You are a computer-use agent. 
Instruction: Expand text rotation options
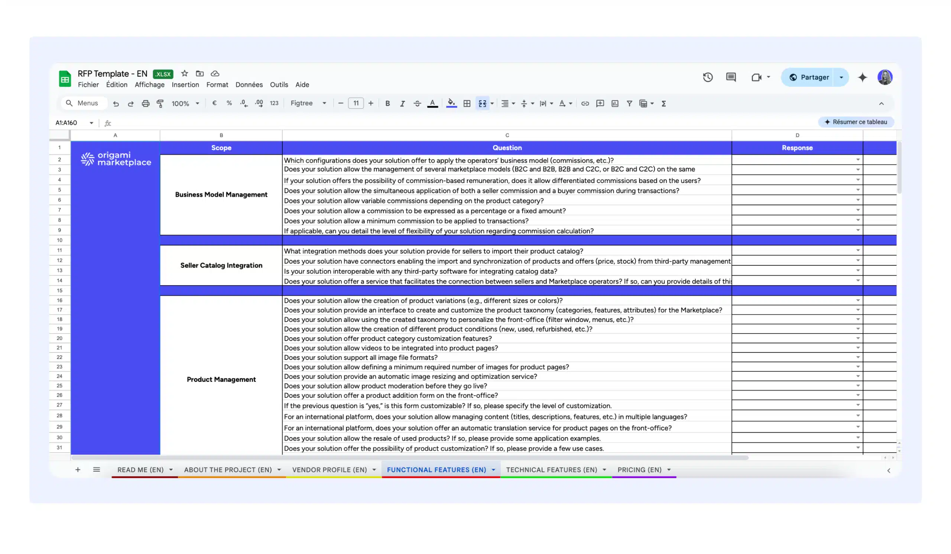tap(571, 104)
